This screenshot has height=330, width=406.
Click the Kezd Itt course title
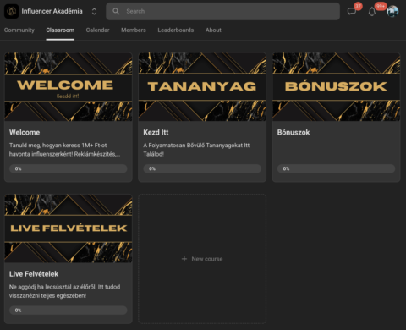(x=156, y=132)
